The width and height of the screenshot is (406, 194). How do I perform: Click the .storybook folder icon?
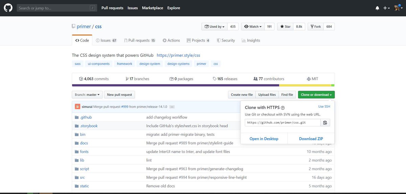click(x=77, y=126)
